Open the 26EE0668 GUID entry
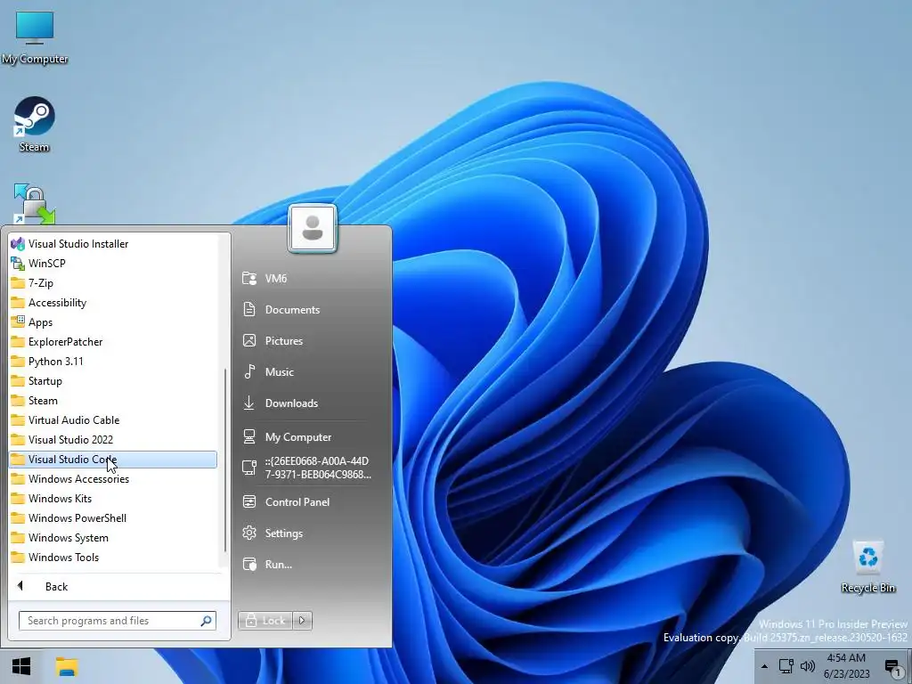Viewport: 912px width, 684px height. pos(311,468)
